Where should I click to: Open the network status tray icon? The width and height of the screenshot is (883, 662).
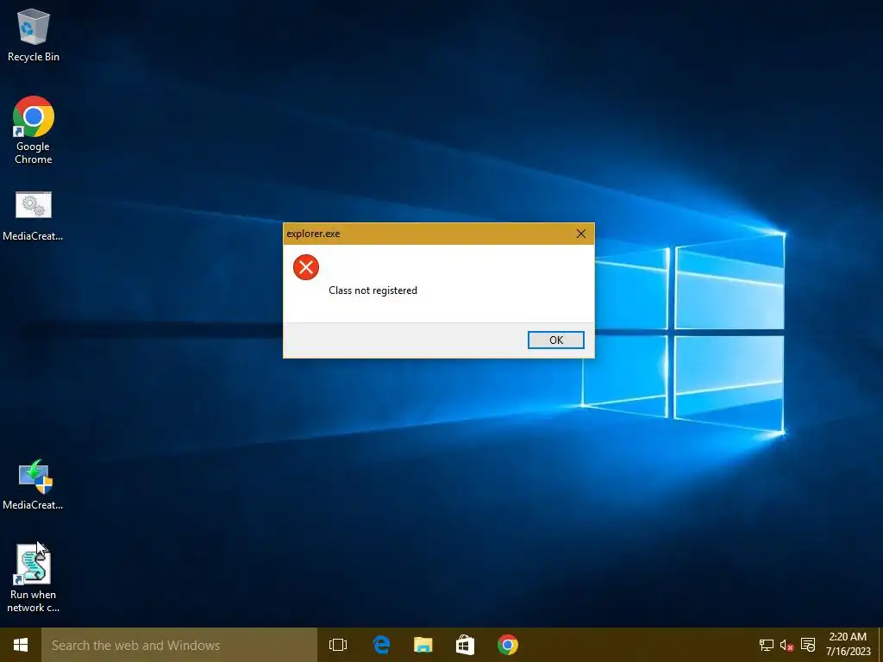(766, 645)
